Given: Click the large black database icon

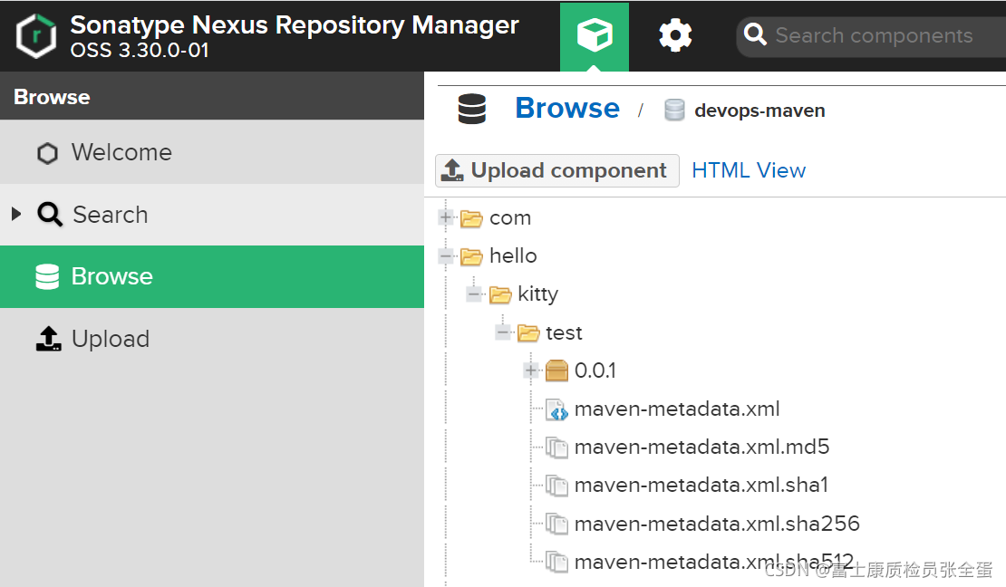Looking at the screenshot, I should pos(471,109).
